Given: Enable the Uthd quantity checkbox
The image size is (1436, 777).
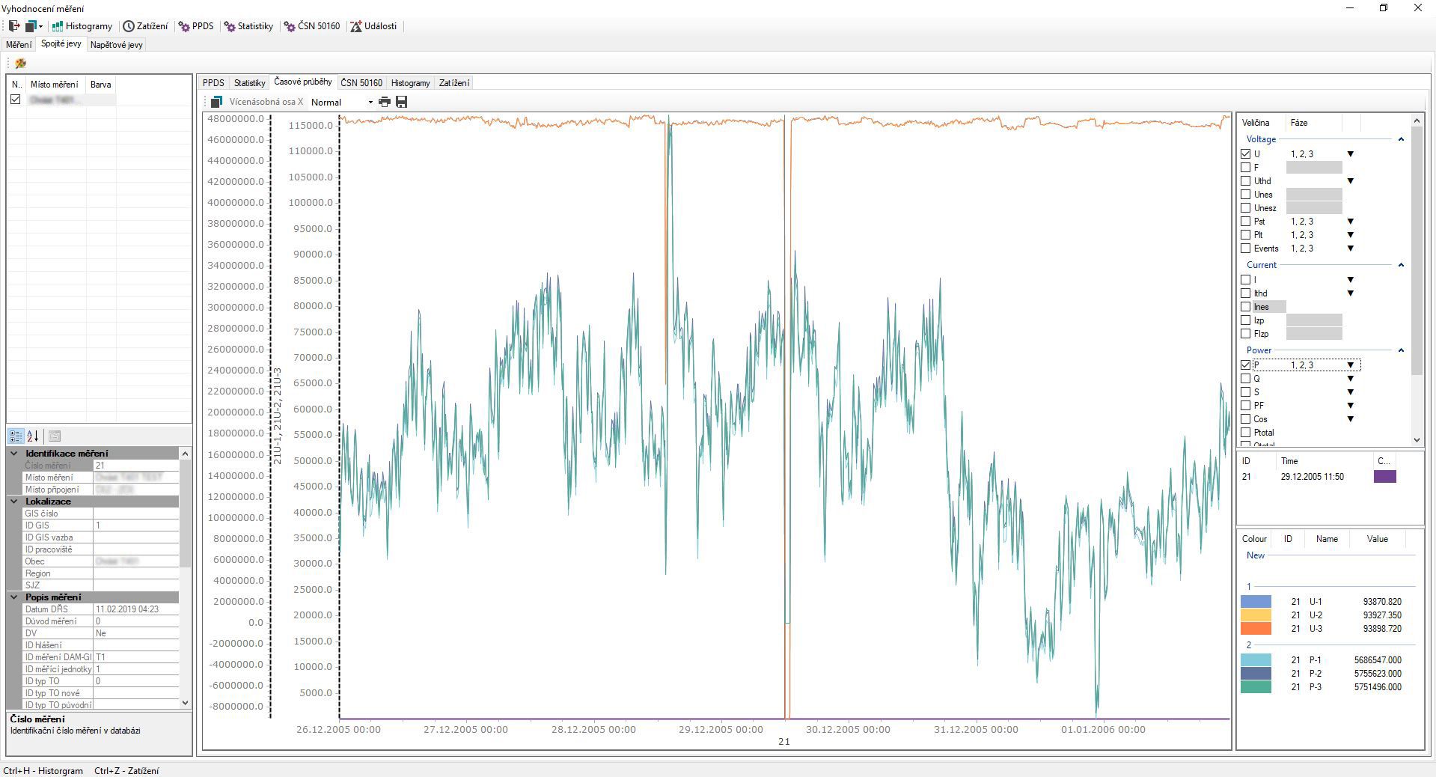Looking at the screenshot, I should 1246,181.
